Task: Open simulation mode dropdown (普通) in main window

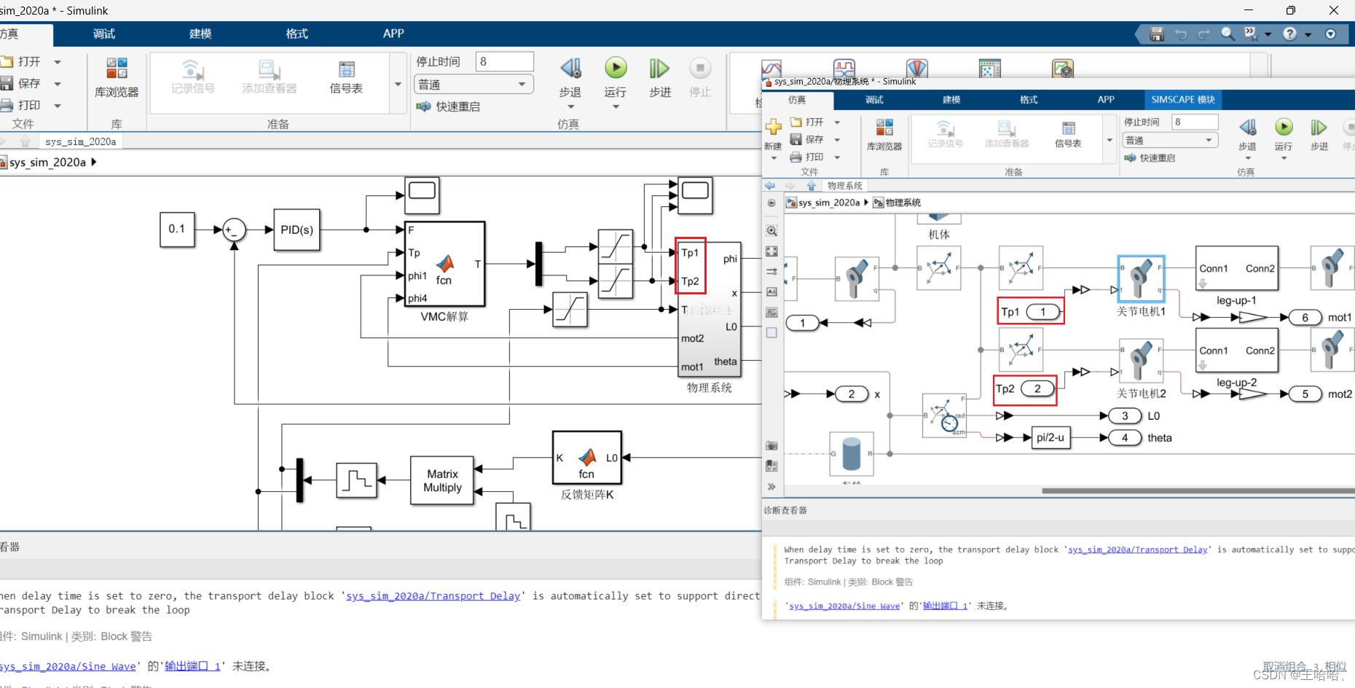Action: [x=474, y=85]
